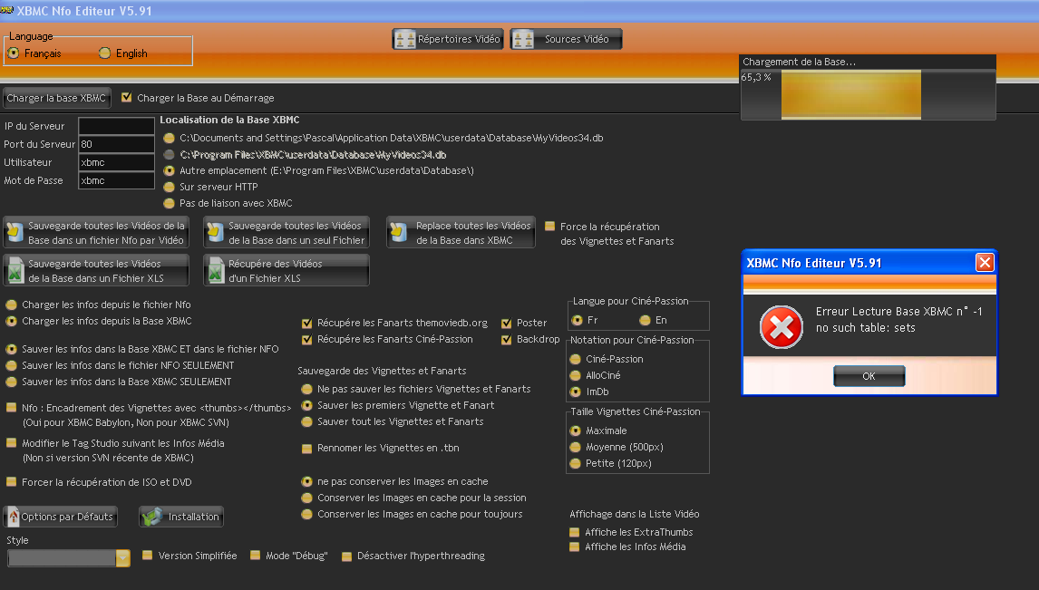Enable Rennomer les Vignettes en .tbn
This screenshot has height=590, width=1039.
306,449
